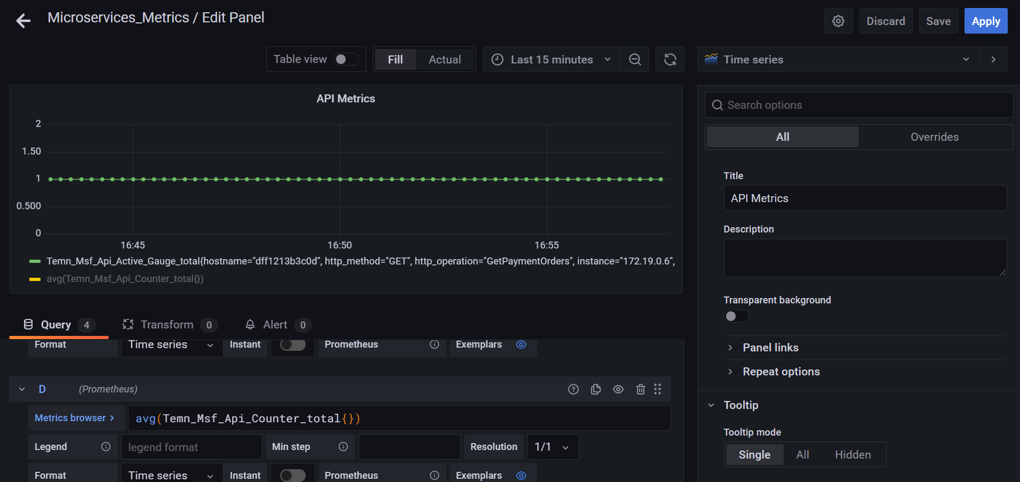Open the Last 15 minutes time picker

click(551, 60)
